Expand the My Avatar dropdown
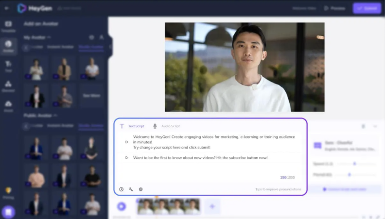 [49, 37]
